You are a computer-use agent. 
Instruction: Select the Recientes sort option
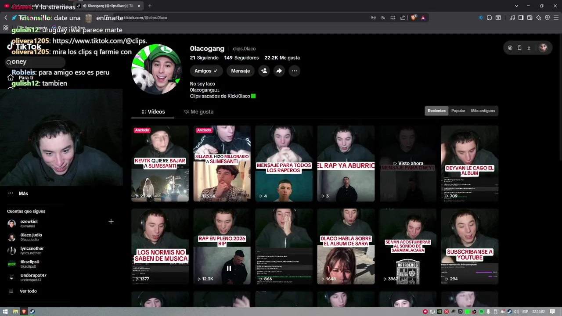coord(436,111)
